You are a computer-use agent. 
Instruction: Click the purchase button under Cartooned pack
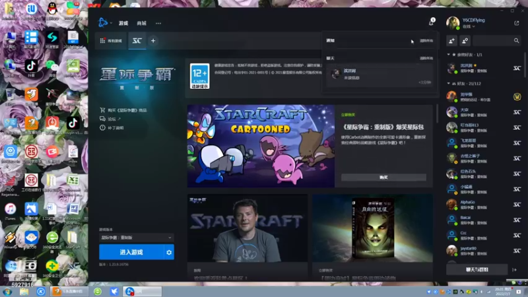[x=383, y=177]
